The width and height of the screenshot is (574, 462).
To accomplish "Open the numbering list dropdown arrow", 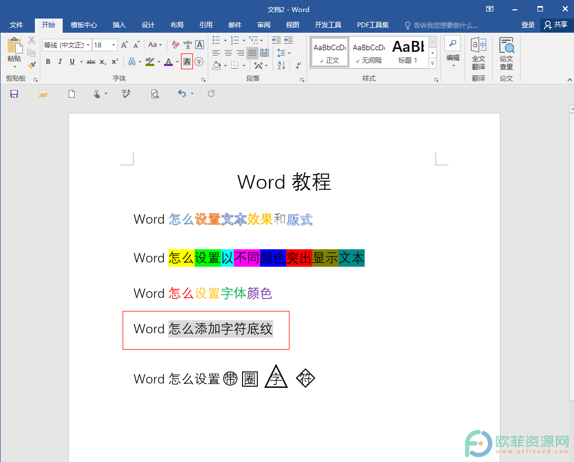I will coord(244,40).
